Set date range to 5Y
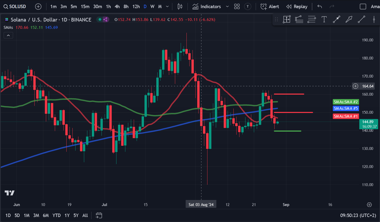Image resolution: width=380 pixels, height=222 pixels. [x=76, y=215]
